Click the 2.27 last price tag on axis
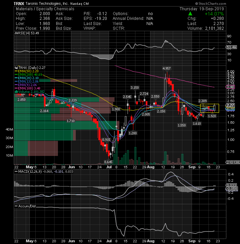Screen dimensions: 240x244 [230, 105]
